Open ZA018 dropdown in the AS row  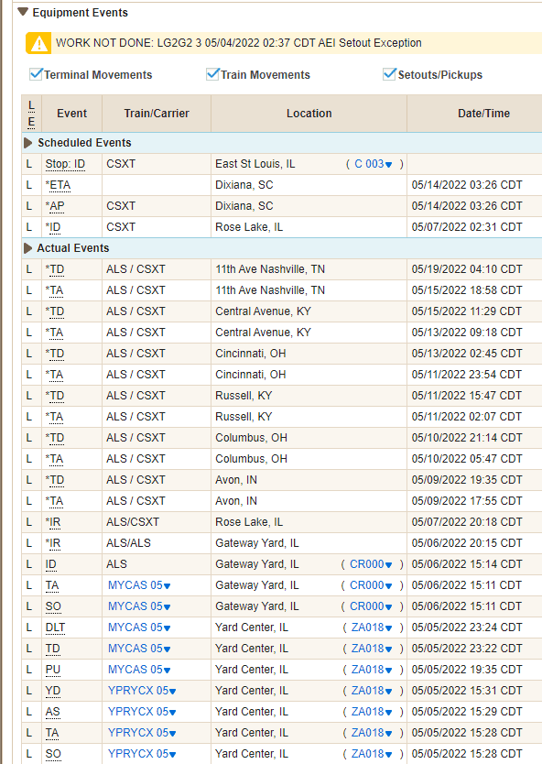pos(372,712)
